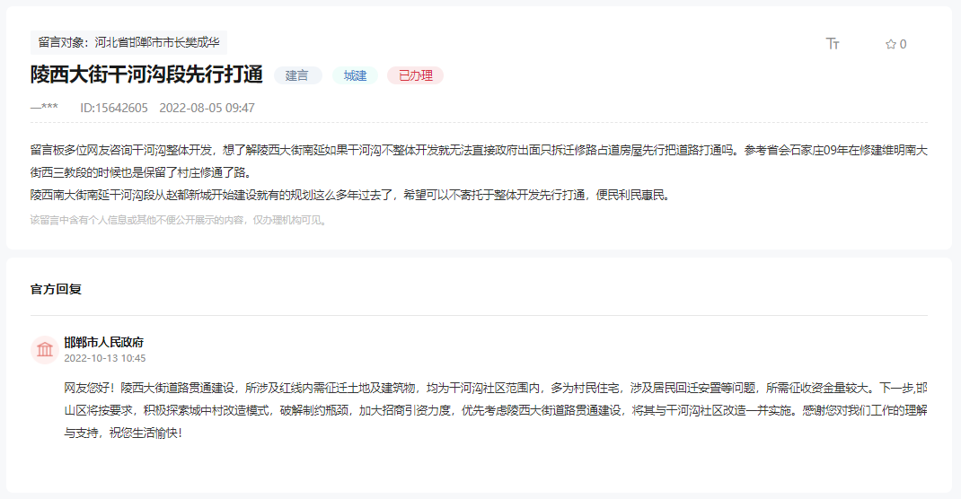Open 邯郸市人民政府 replier name
This screenshot has width=961, height=499.
(x=103, y=342)
